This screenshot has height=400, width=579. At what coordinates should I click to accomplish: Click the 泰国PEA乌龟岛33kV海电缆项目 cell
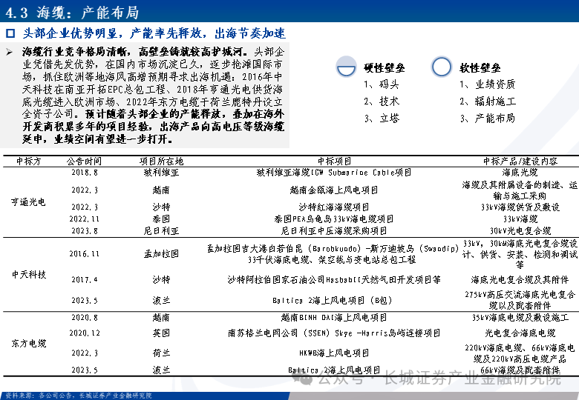tap(334, 219)
